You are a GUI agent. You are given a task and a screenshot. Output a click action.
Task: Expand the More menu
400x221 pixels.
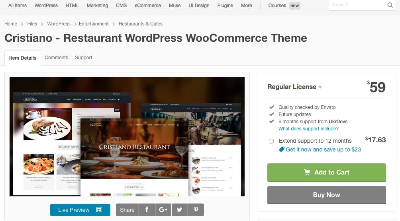pyautogui.click(x=247, y=5)
